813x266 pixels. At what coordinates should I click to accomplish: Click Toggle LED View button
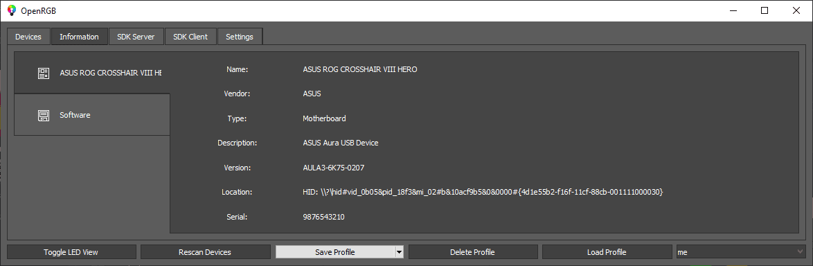point(71,252)
